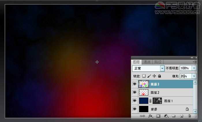Lock image pixels with brush icon
202x122 pixels.
(x=149, y=76)
